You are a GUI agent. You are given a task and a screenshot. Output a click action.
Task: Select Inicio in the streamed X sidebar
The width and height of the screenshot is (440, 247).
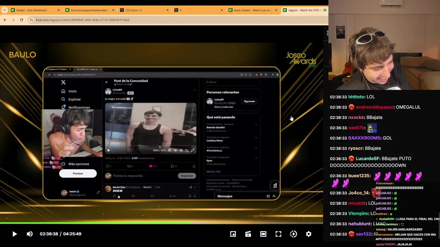tap(69, 91)
